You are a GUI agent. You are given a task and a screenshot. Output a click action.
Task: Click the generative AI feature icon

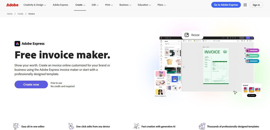click(x=136, y=126)
